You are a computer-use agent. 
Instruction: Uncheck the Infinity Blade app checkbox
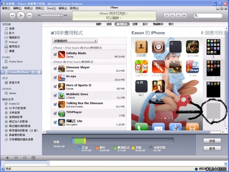[55, 54]
